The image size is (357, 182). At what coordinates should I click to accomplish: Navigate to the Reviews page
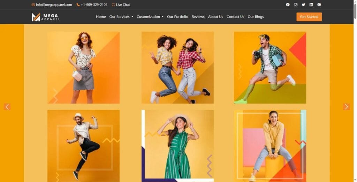pos(198,17)
